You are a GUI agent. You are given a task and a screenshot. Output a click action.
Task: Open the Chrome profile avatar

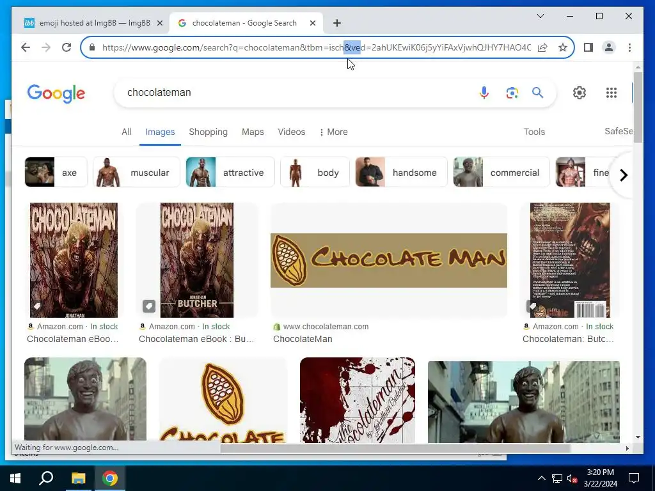(609, 47)
